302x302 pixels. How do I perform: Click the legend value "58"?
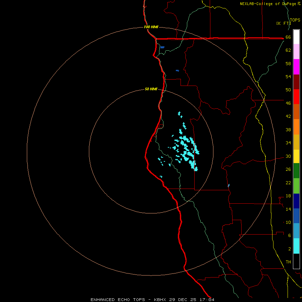click(288, 63)
